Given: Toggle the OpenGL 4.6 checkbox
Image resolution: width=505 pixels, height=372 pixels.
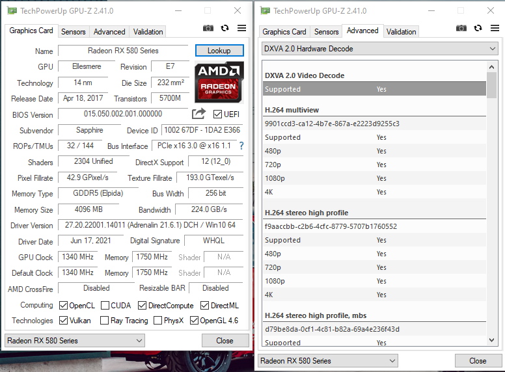Looking at the screenshot, I should [194, 321].
